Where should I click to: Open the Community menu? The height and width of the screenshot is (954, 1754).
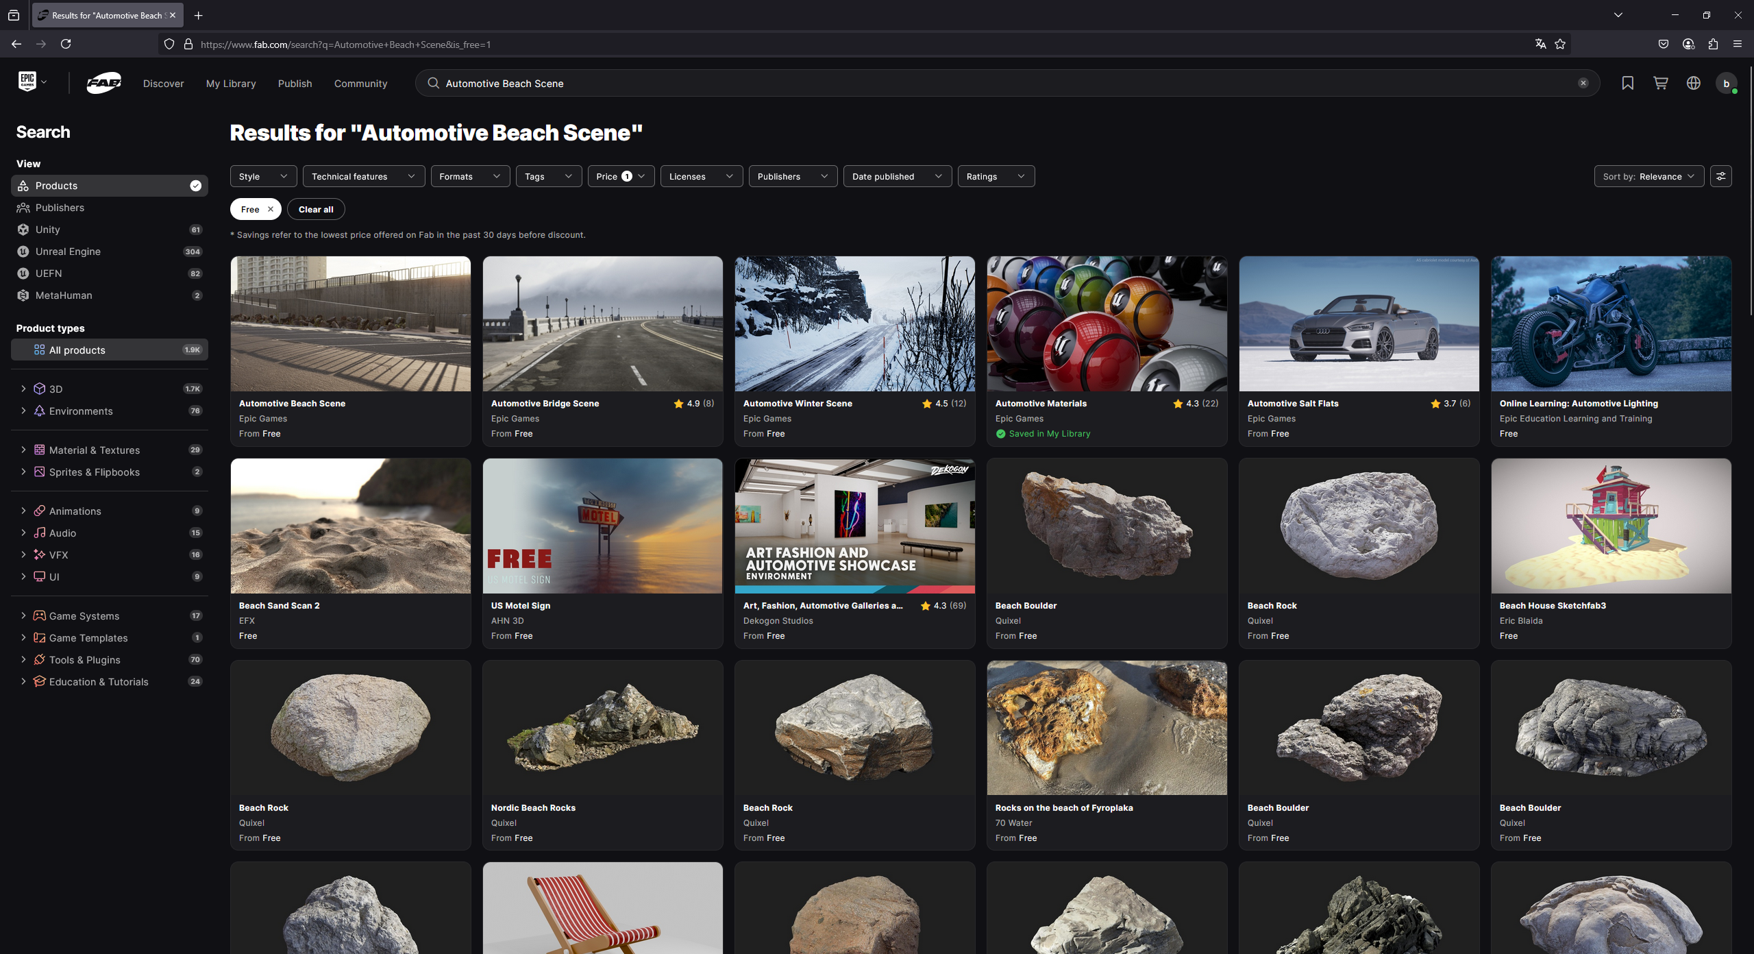pyautogui.click(x=360, y=84)
